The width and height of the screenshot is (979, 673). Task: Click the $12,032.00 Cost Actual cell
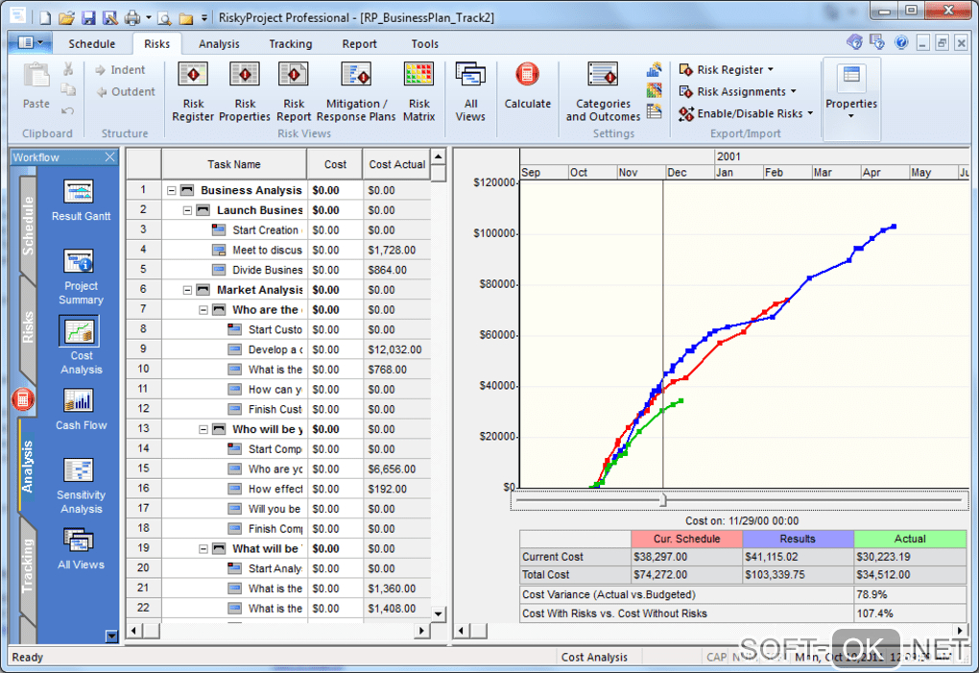(x=396, y=349)
